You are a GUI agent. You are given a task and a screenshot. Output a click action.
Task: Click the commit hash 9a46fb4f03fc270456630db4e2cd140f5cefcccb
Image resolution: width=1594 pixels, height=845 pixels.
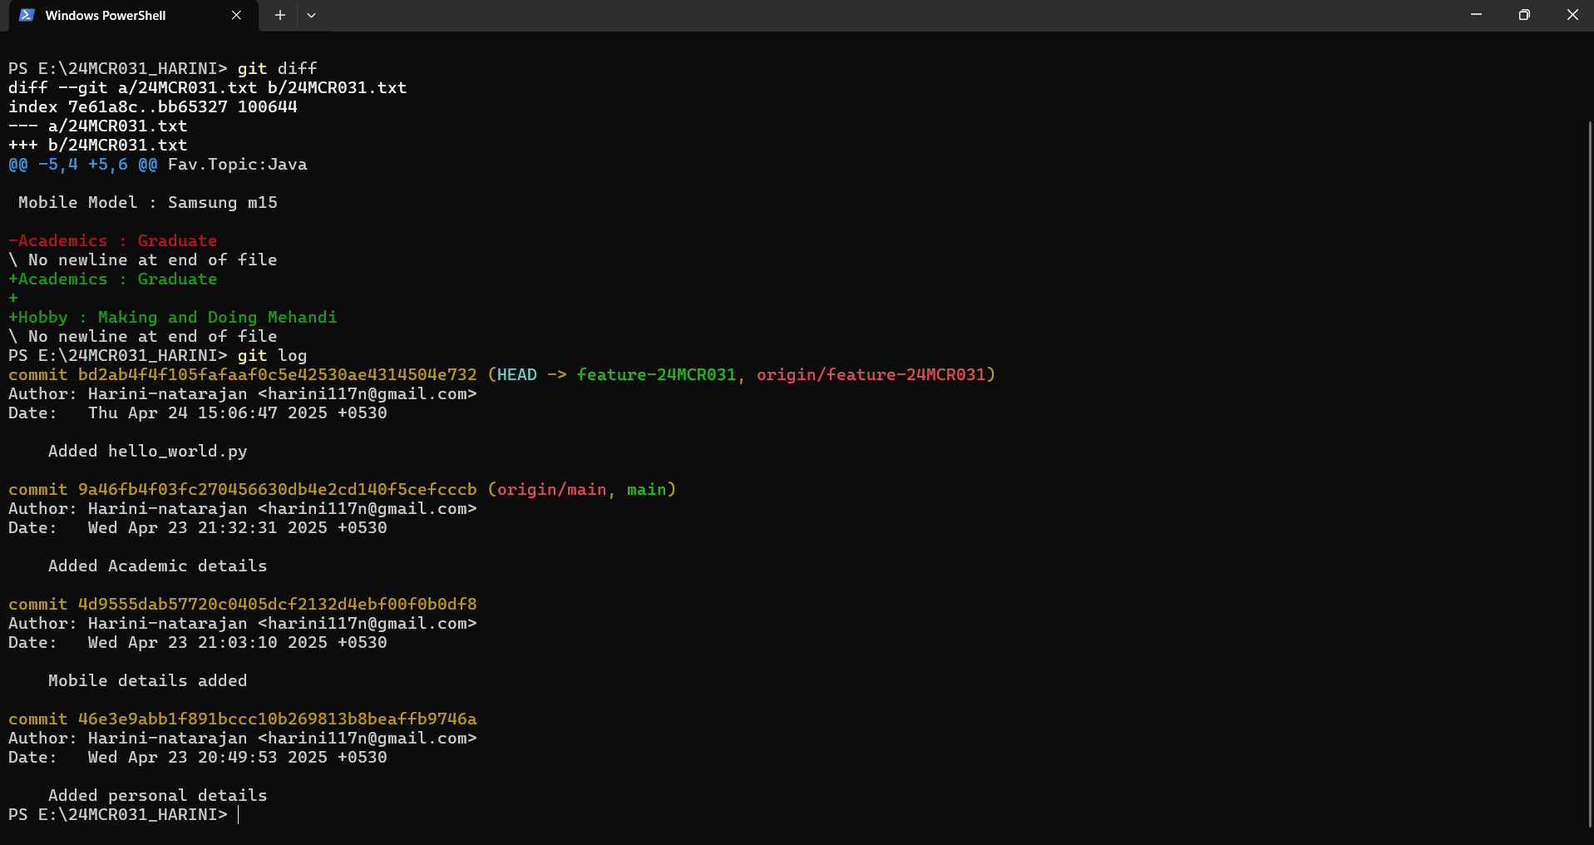(x=278, y=490)
